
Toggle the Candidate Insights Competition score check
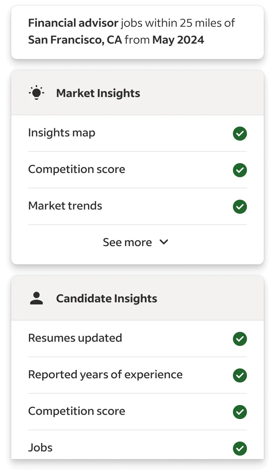tap(240, 412)
